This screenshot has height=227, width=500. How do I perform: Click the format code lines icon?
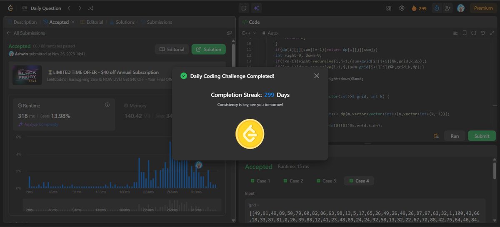coord(455,33)
